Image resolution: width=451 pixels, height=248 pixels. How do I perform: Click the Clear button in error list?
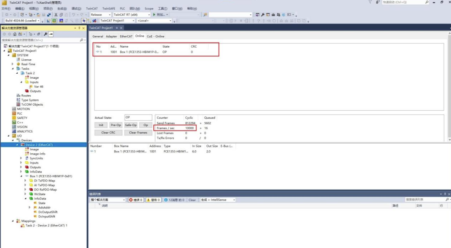click(x=192, y=200)
